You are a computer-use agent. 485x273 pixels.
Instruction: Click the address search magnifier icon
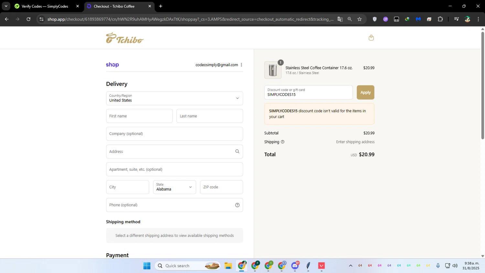(237, 151)
